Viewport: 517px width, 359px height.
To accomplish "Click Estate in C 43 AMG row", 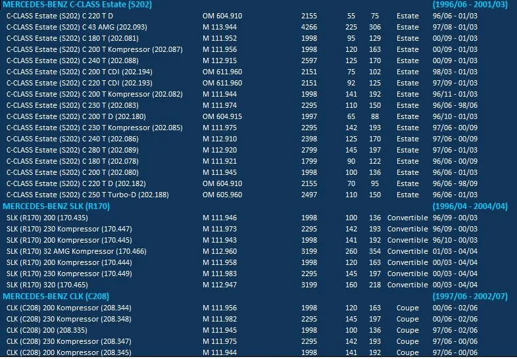I will pyautogui.click(x=408, y=27).
